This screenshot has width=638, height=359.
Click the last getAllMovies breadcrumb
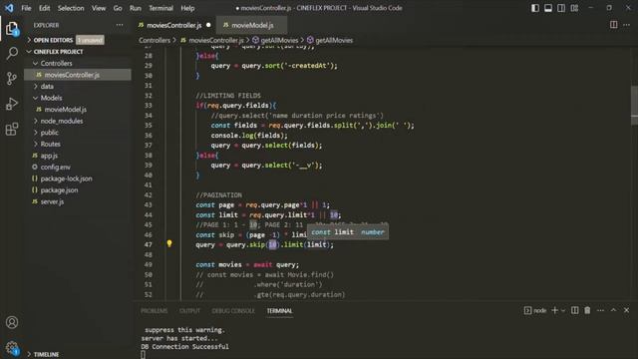coord(334,40)
